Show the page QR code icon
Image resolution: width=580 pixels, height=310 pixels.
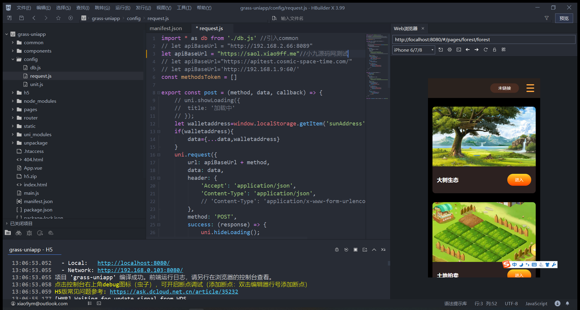(x=504, y=50)
